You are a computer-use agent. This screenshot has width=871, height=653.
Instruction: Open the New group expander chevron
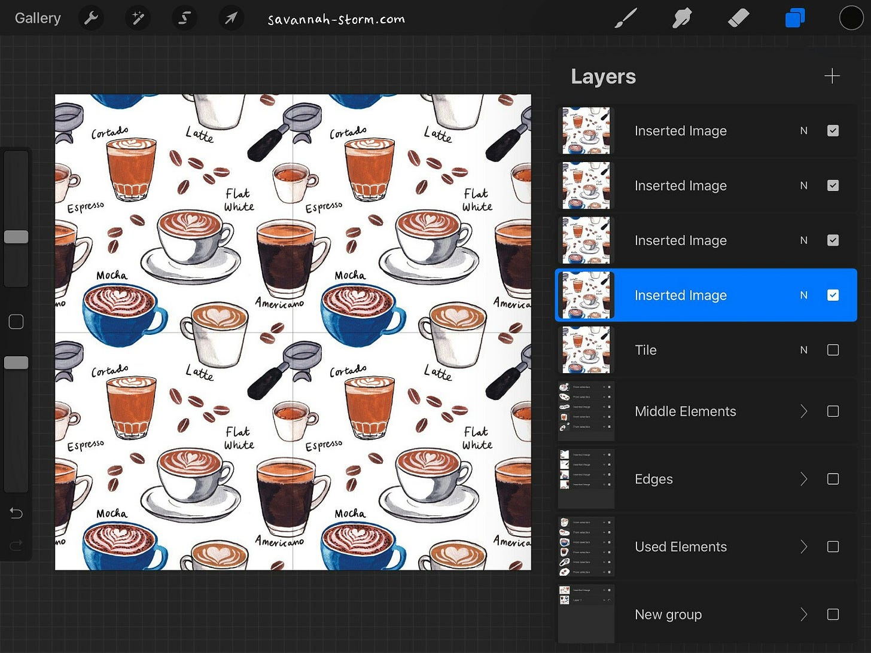(803, 614)
